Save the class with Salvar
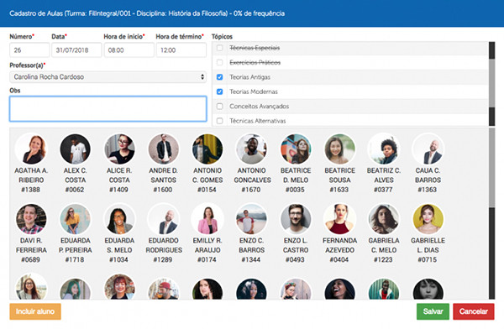The image size is (504, 329). tap(433, 311)
